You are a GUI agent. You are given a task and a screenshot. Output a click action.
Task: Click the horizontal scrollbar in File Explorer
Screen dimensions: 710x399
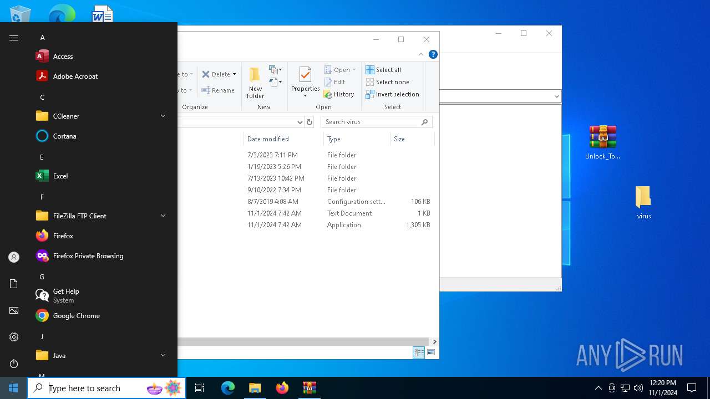303,342
